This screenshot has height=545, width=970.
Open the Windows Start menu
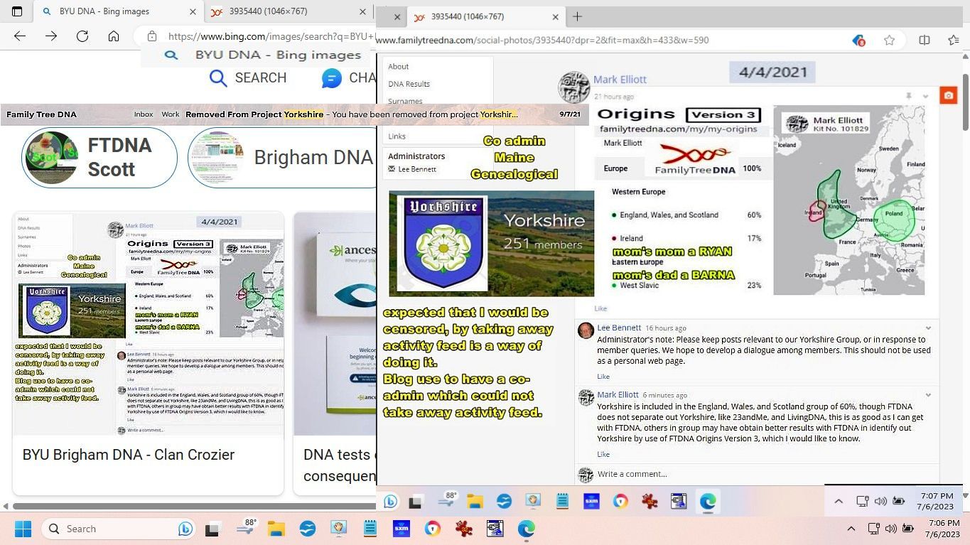pyautogui.click(x=23, y=529)
